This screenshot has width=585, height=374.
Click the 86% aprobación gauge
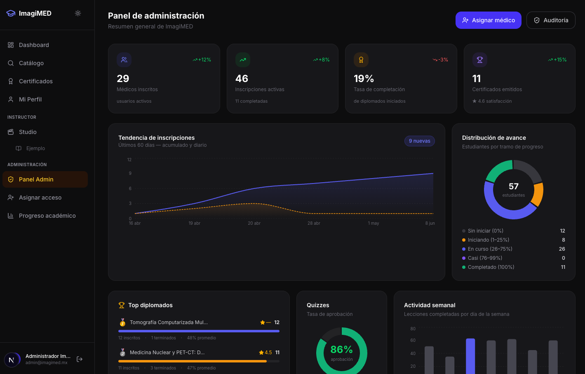(x=342, y=353)
